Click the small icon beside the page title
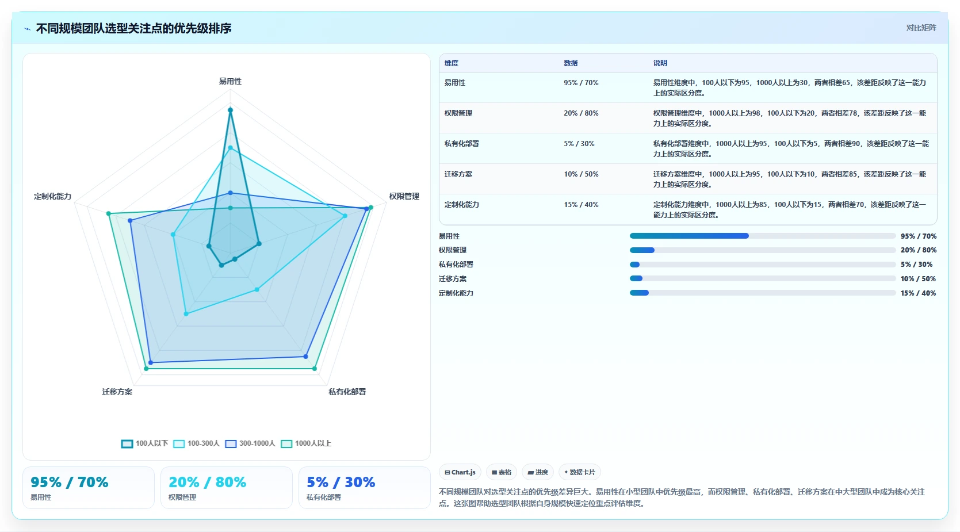The height and width of the screenshot is (532, 960). [x=27, y=29]
